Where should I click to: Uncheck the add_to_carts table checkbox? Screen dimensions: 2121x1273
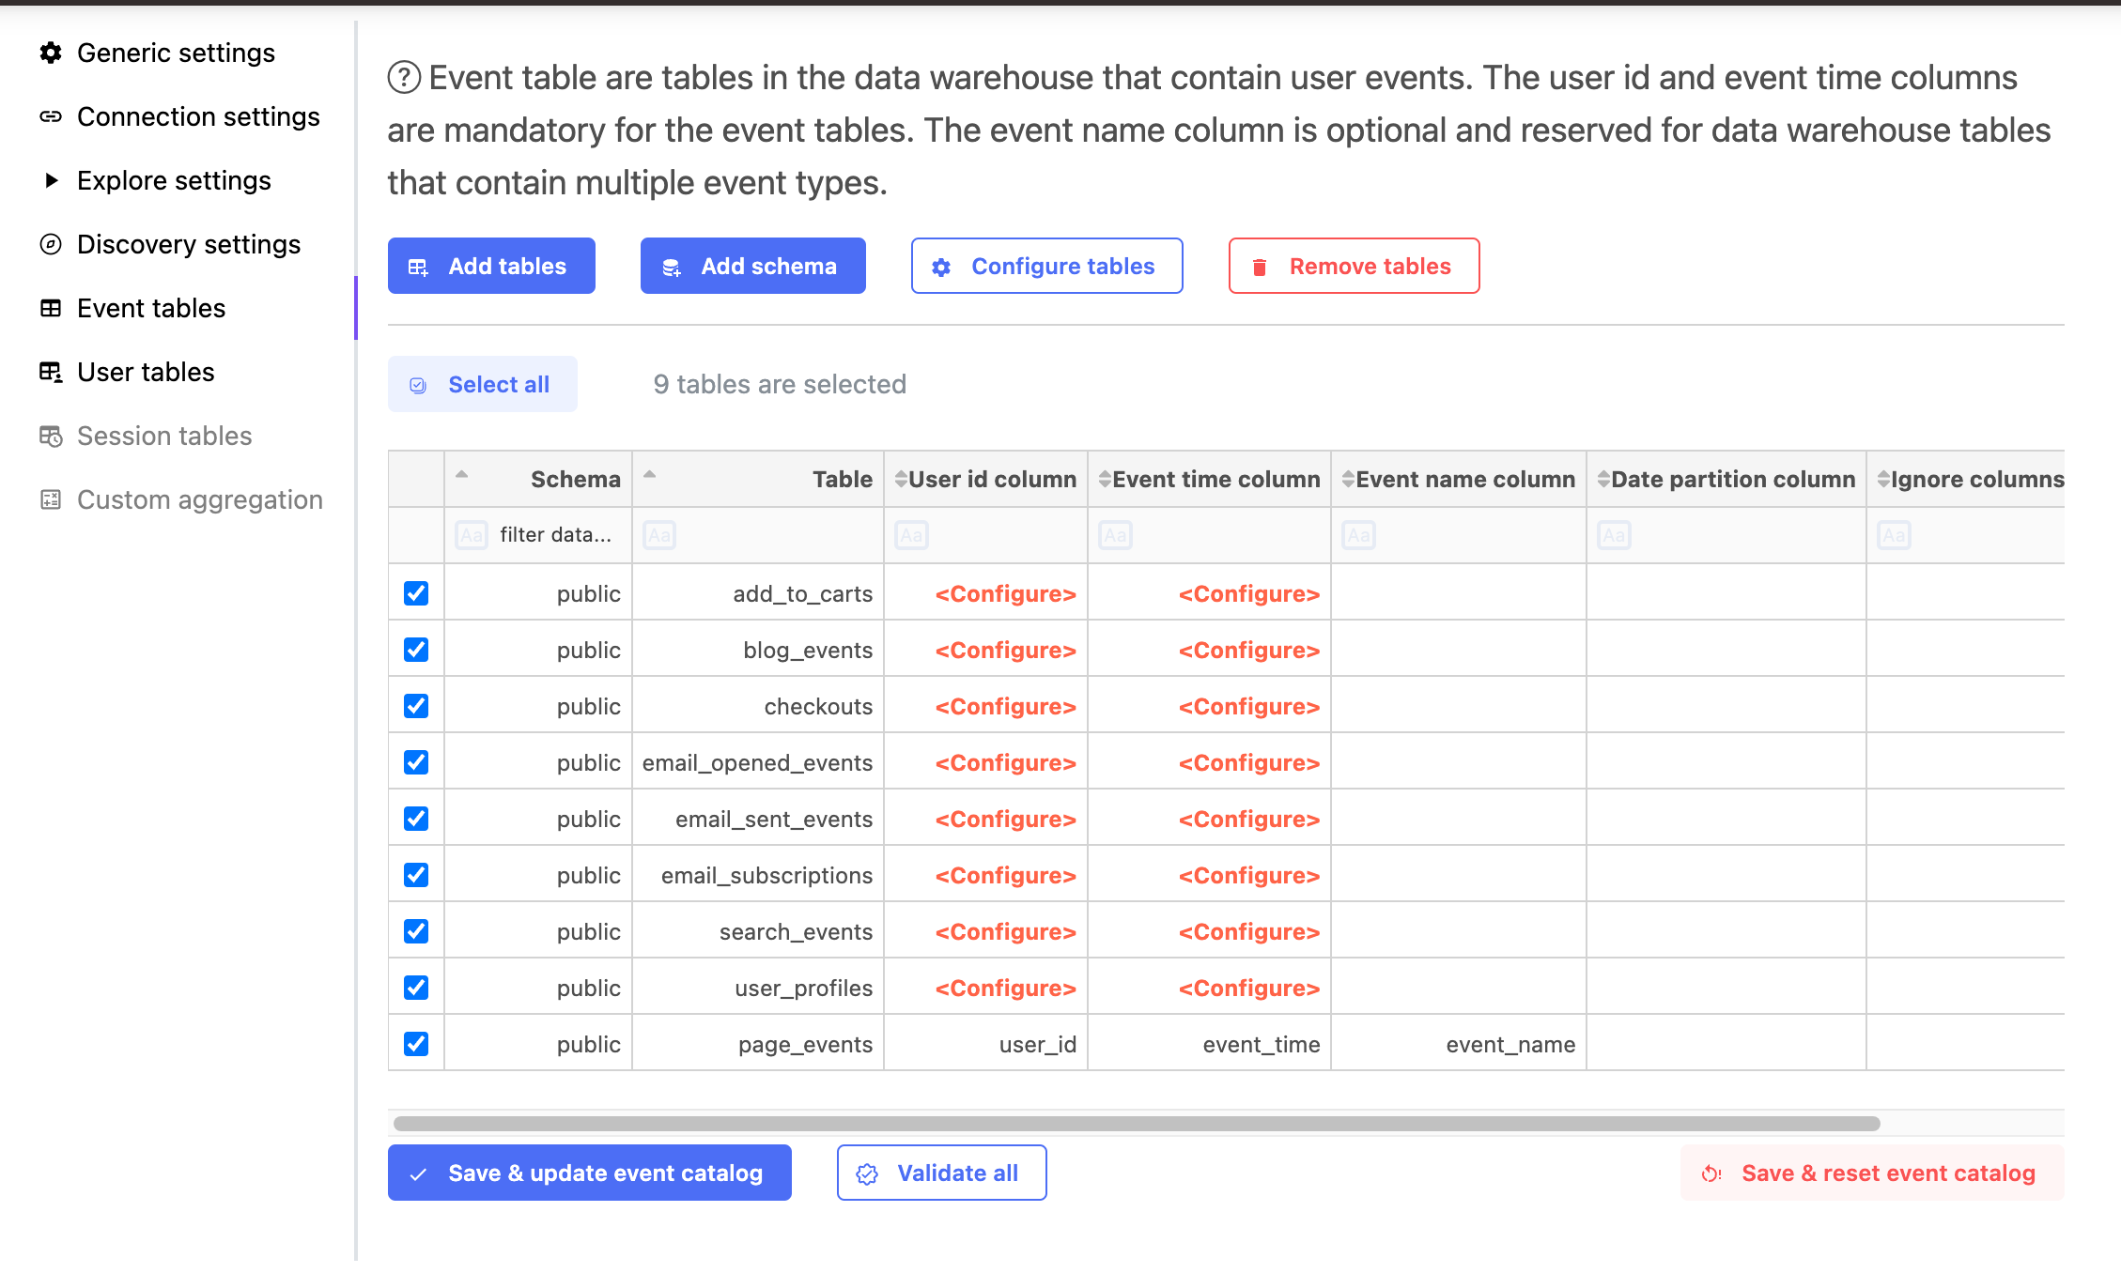click(x=416, y=593)
